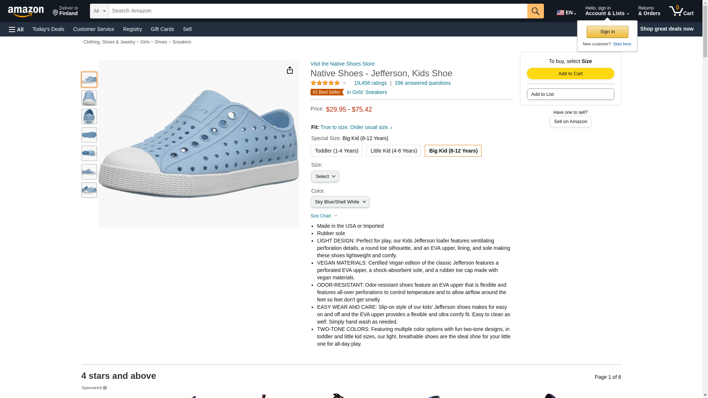Click the share icon on product image
The height and width of the screenshot is (398, 708).
pyautogui.click(x=290, y=70)
